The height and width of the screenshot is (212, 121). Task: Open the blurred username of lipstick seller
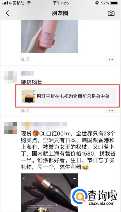pos(44,126)
